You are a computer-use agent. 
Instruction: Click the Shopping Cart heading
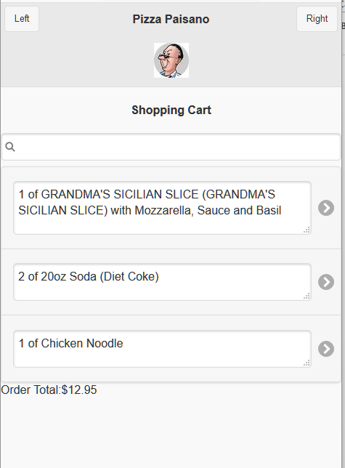pyautogui.click(x=171, y=110)
